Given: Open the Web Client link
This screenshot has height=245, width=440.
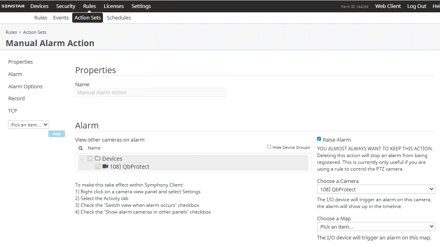Looking at the screenshot, I should tap(388, 6).
